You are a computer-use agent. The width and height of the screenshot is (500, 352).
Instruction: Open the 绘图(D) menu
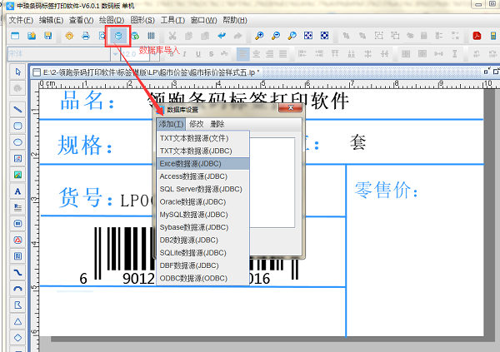pyautogui.click(x=111, y=19)
